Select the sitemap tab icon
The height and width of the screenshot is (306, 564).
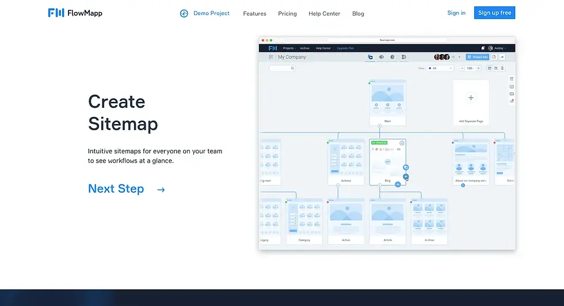click(370, 57)
